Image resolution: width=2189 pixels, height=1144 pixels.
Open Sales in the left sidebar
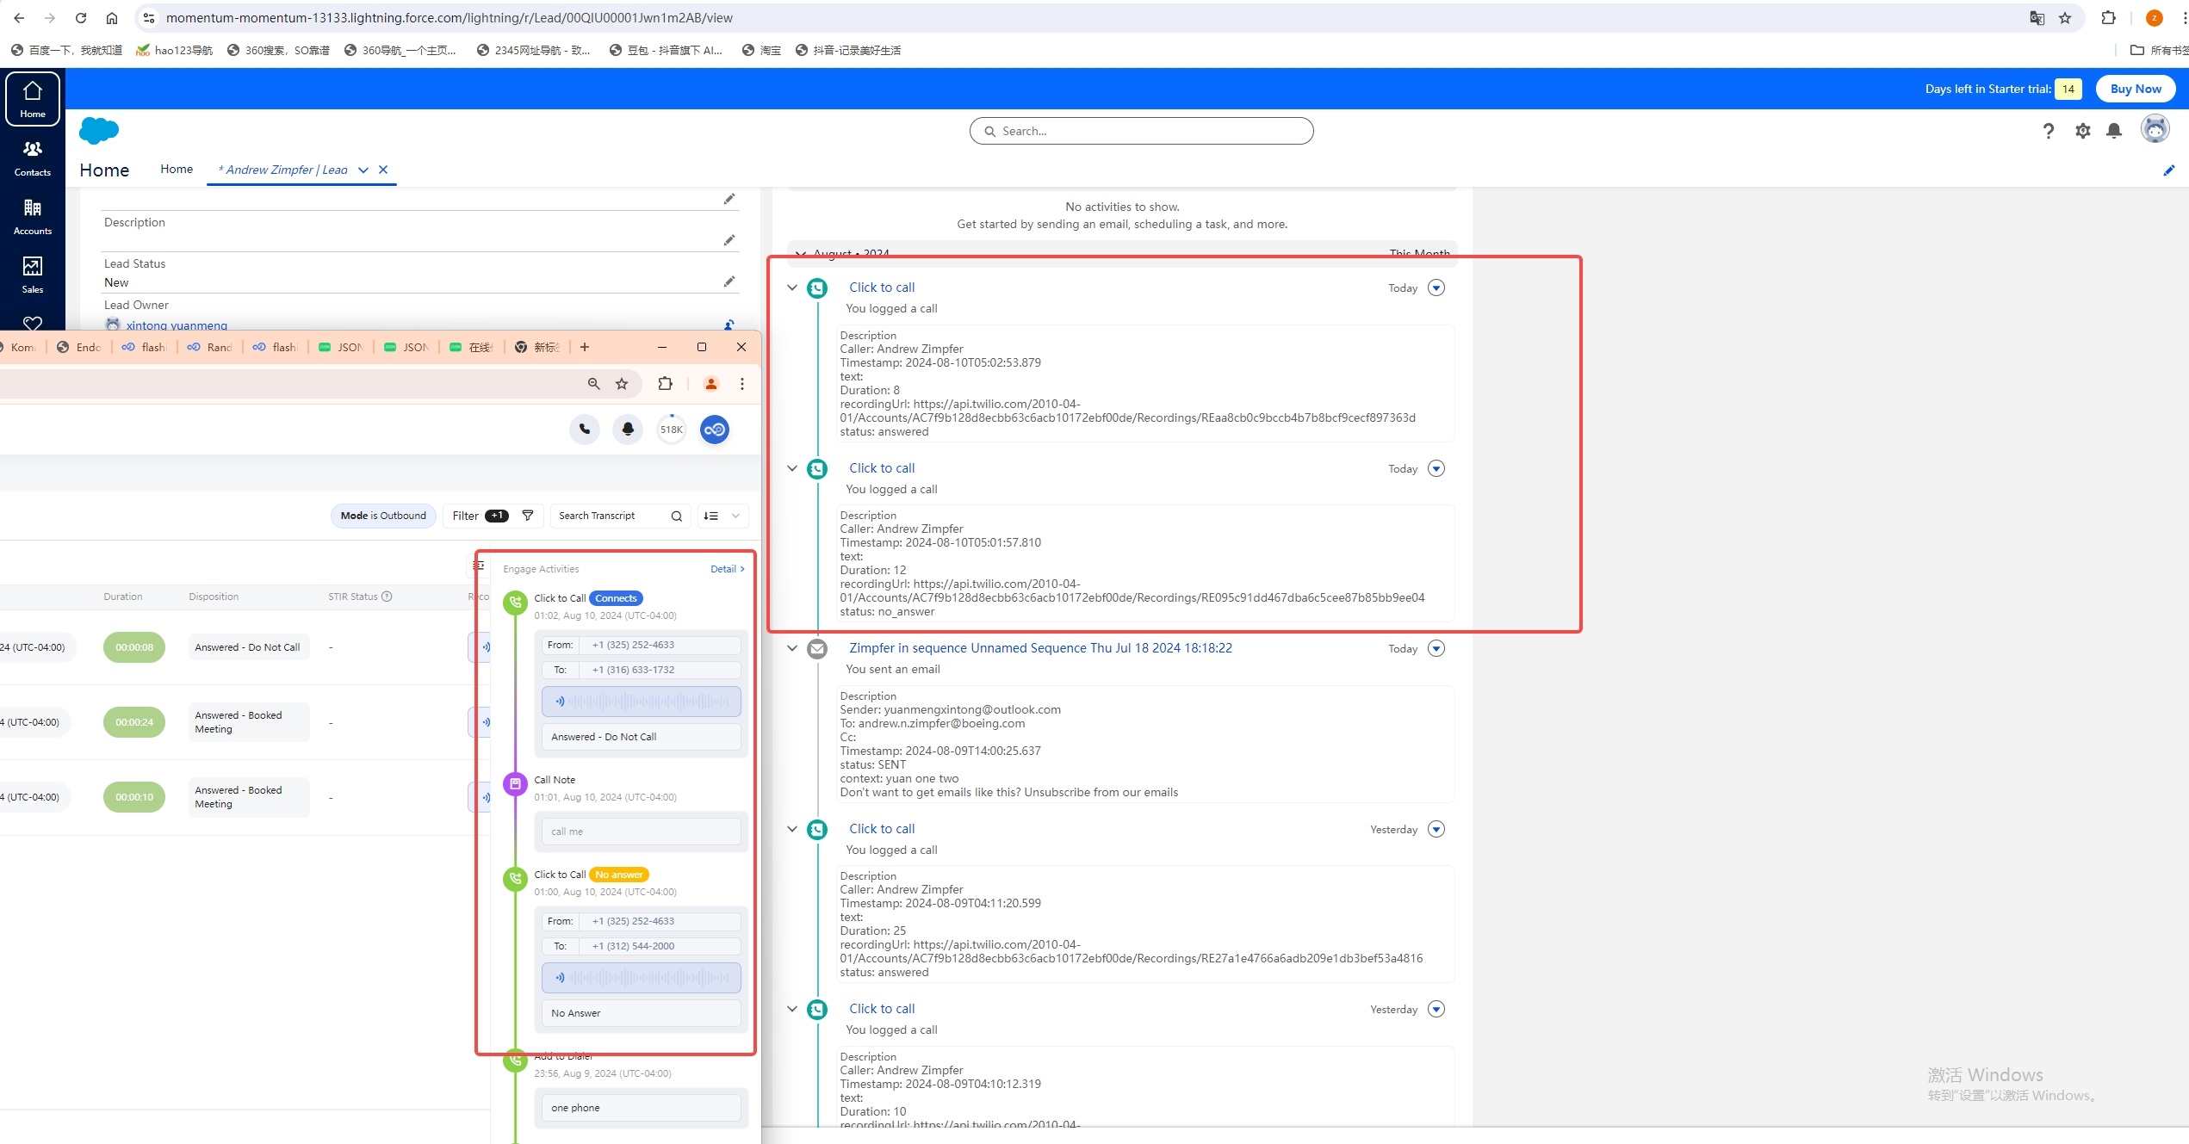33,275
